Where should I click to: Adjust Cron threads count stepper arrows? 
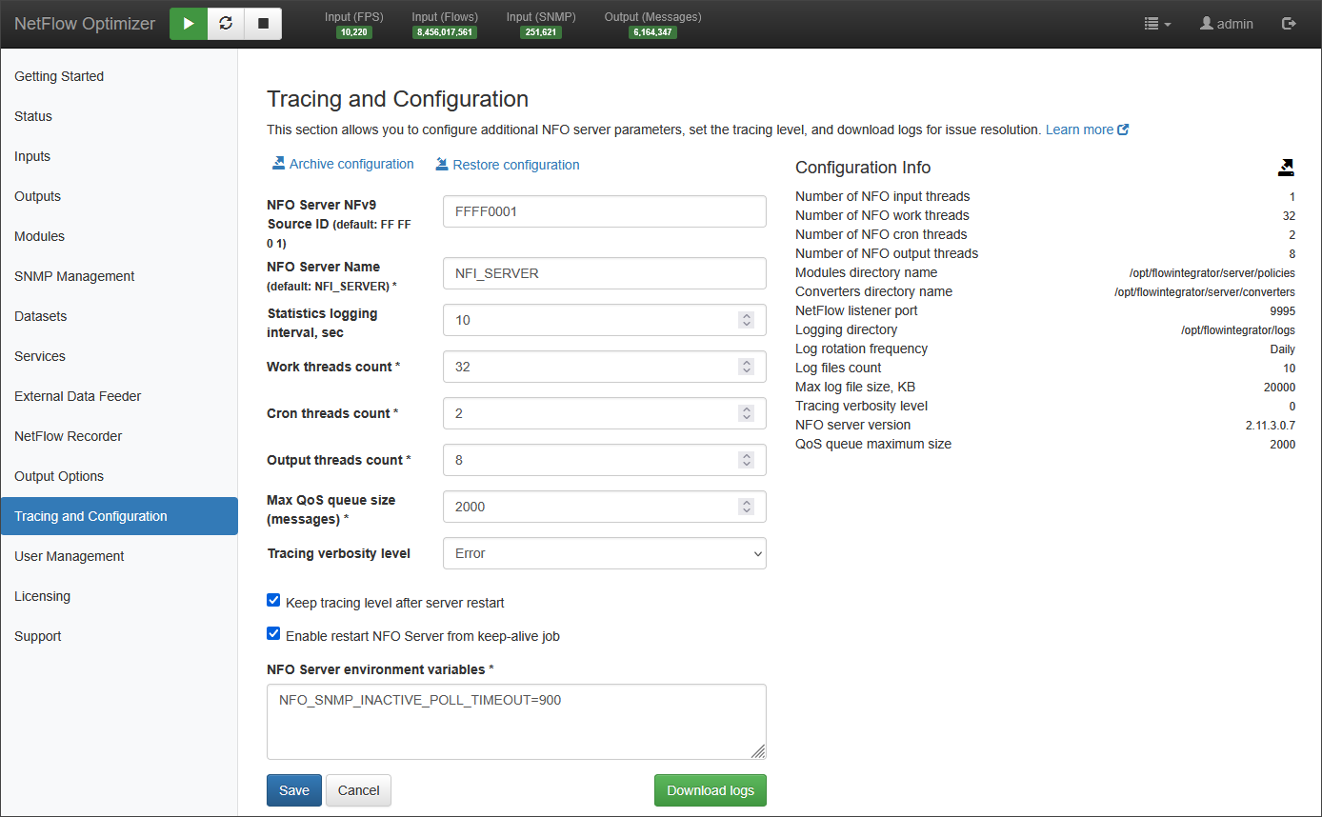[747, 413]
